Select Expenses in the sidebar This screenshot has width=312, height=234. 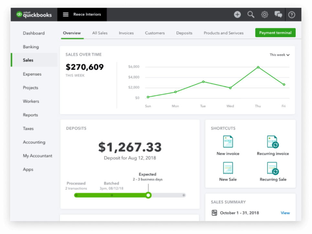tap(32, 74)
